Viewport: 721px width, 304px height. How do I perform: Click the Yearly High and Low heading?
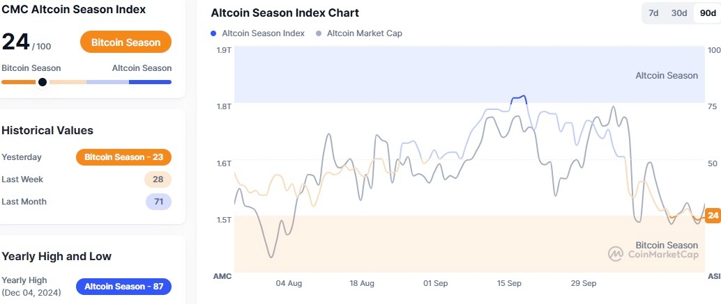point(56,256)
